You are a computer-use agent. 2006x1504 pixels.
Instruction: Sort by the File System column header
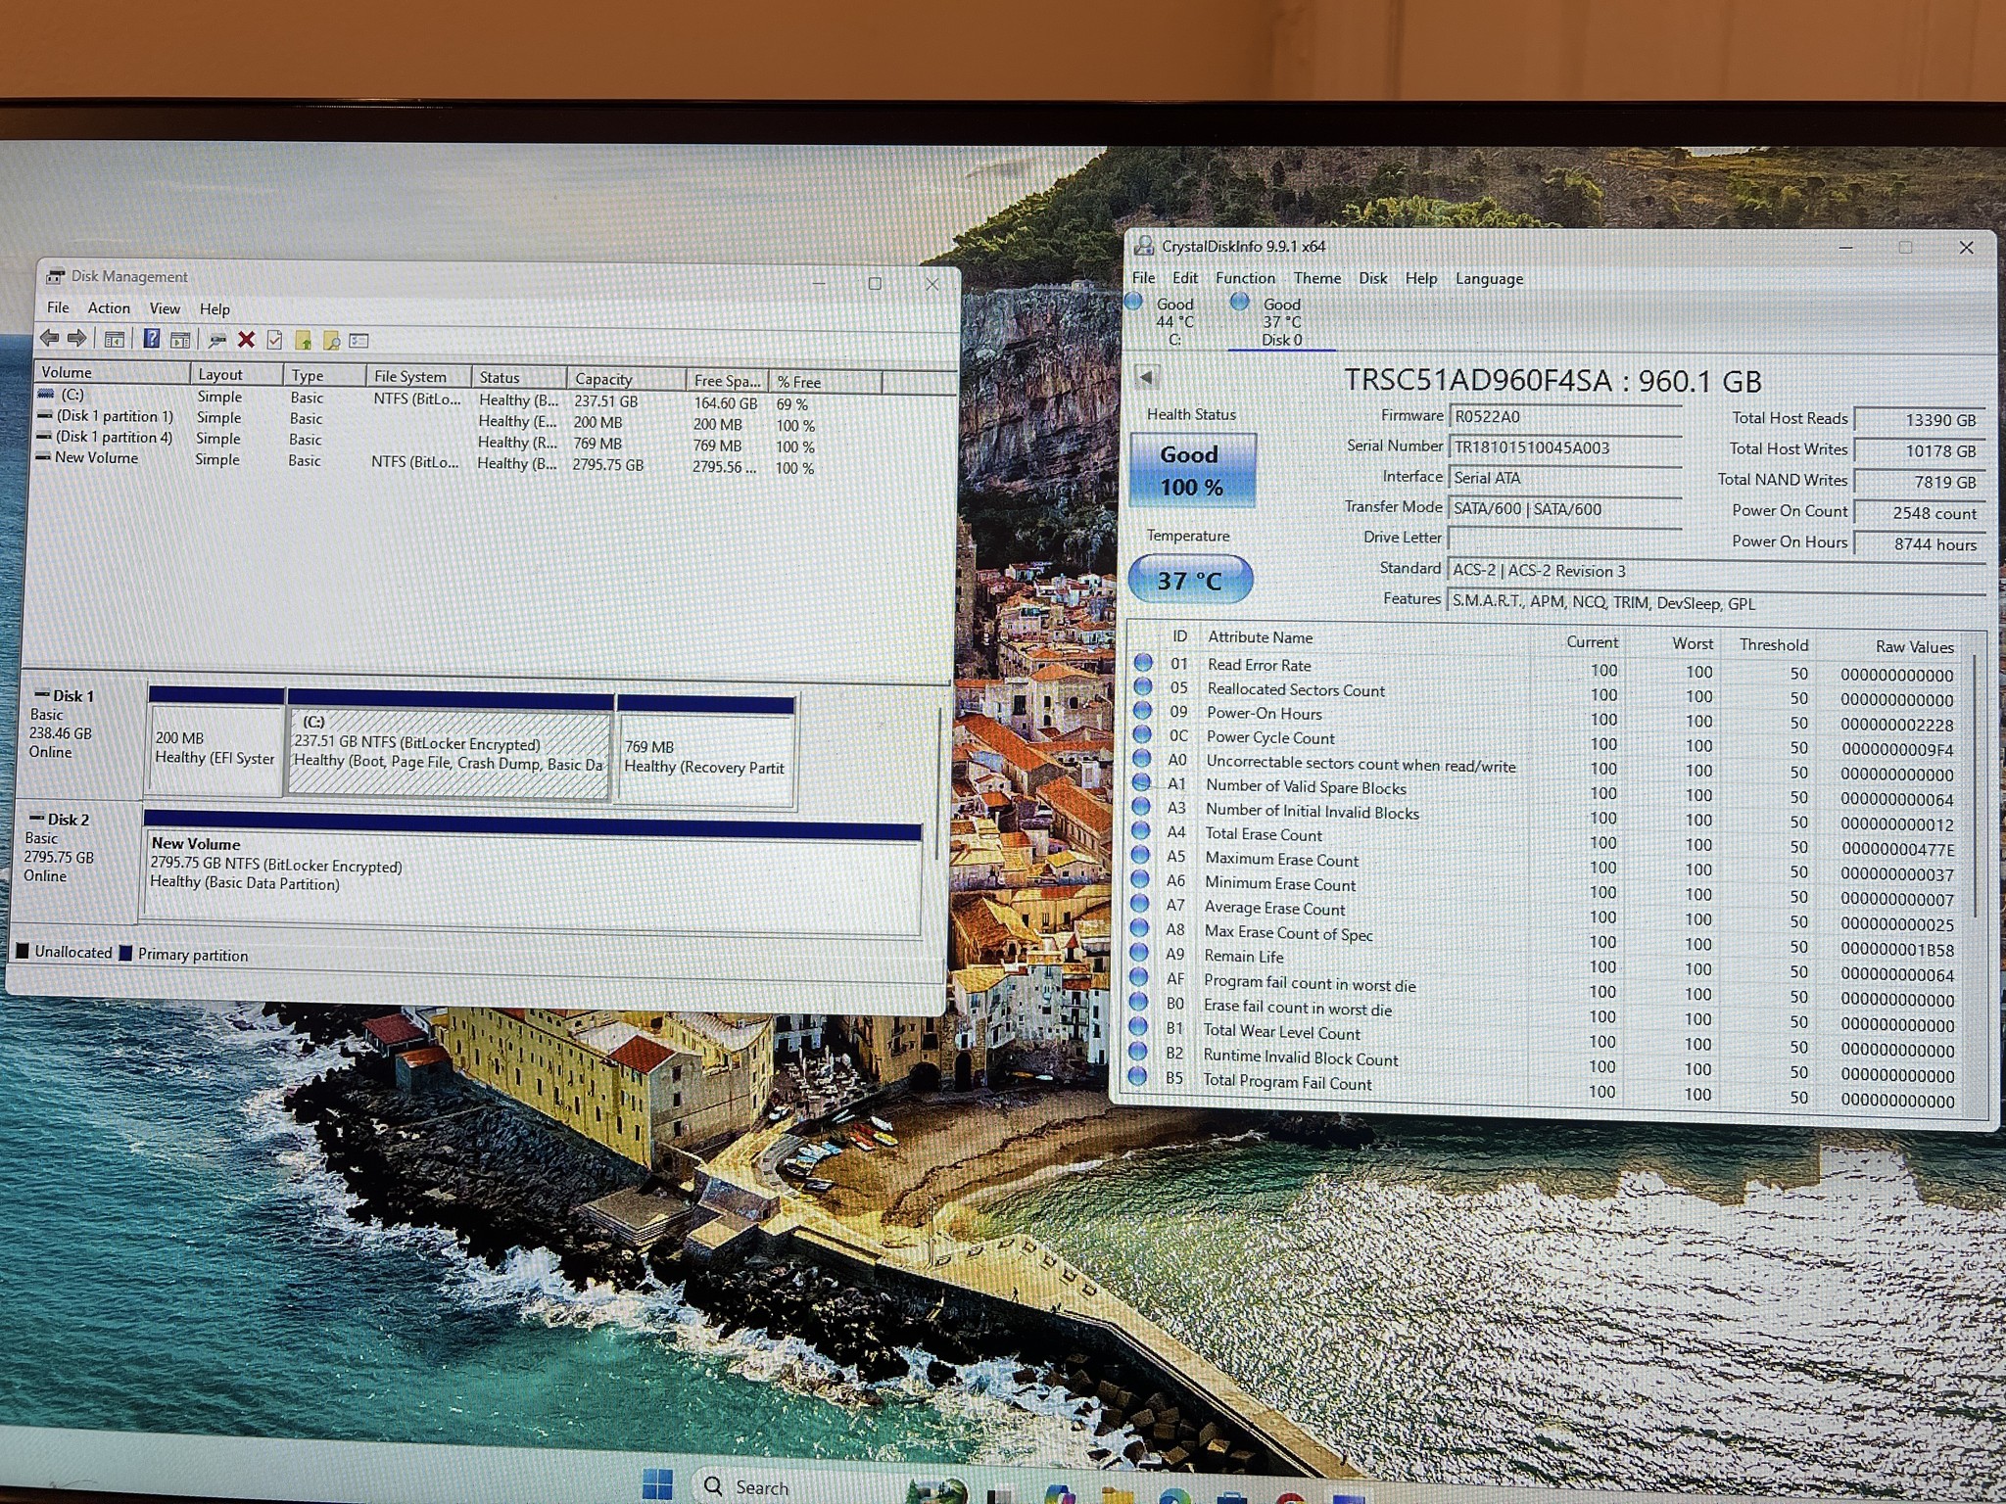(418, 376)
